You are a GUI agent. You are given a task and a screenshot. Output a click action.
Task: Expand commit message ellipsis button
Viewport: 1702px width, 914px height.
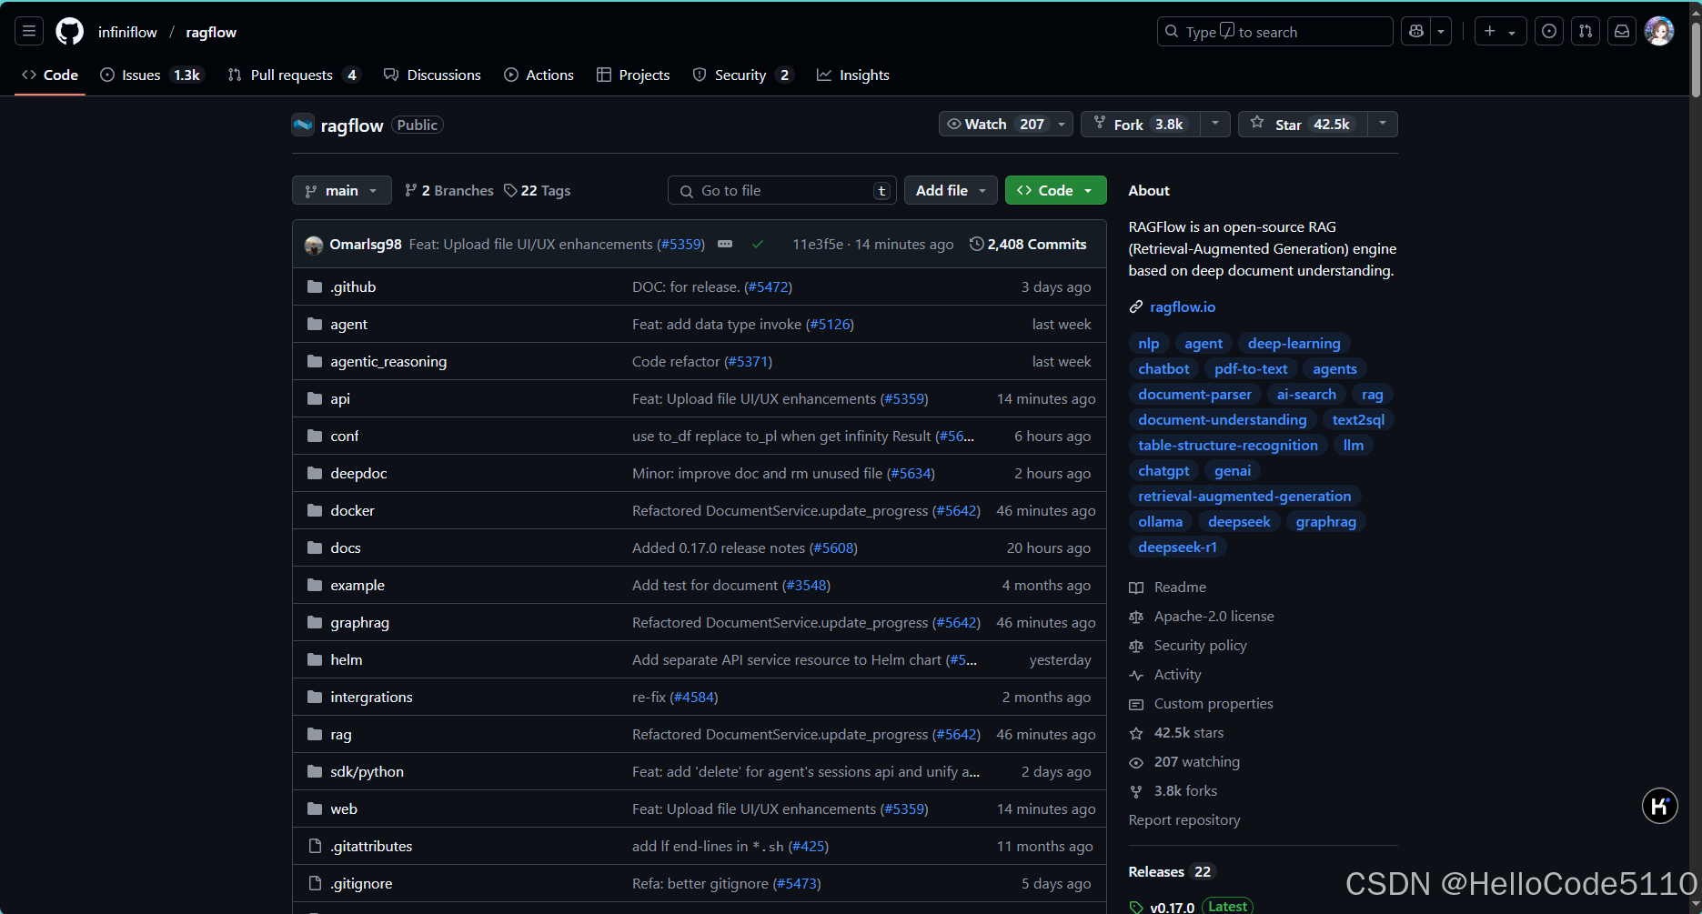click(x=725, y=244)
